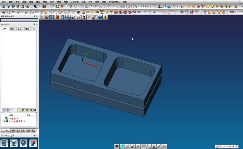243x149 pixels.
Task: Close the hyperMILL 工具 panel
Action: pyautogui.click(x=37, y=136)
